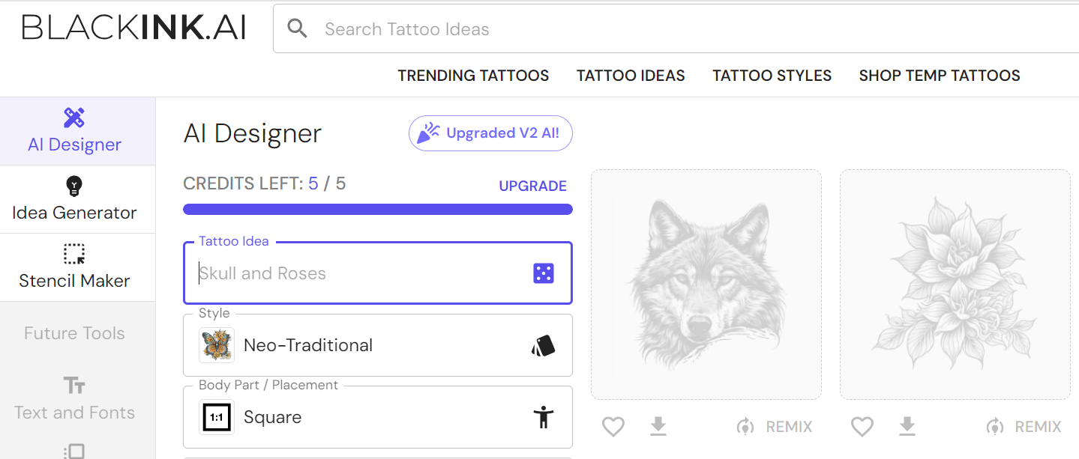The width and height of the screenshot is (1079, 459).
Task: Open the Trending Tattoos menu
Action: point(473,75)
